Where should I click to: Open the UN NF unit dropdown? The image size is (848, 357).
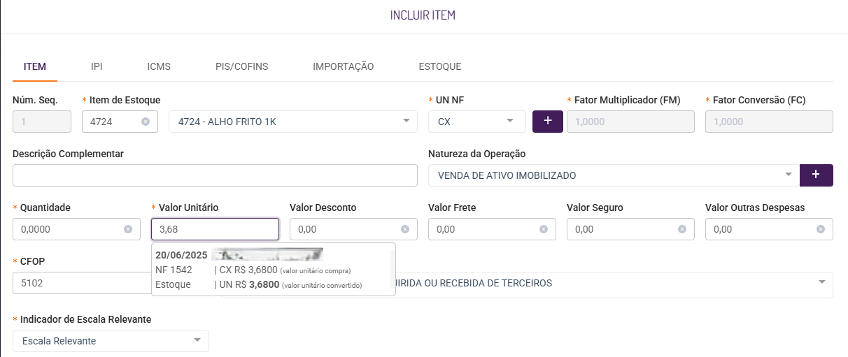coord(510,122)
